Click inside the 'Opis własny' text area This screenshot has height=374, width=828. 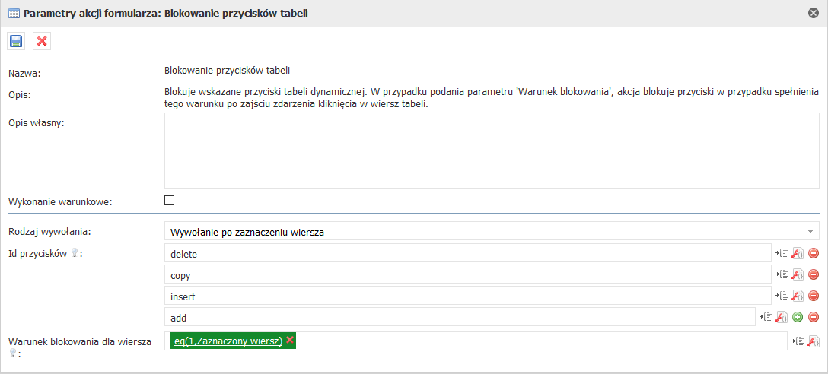point(492,150)
